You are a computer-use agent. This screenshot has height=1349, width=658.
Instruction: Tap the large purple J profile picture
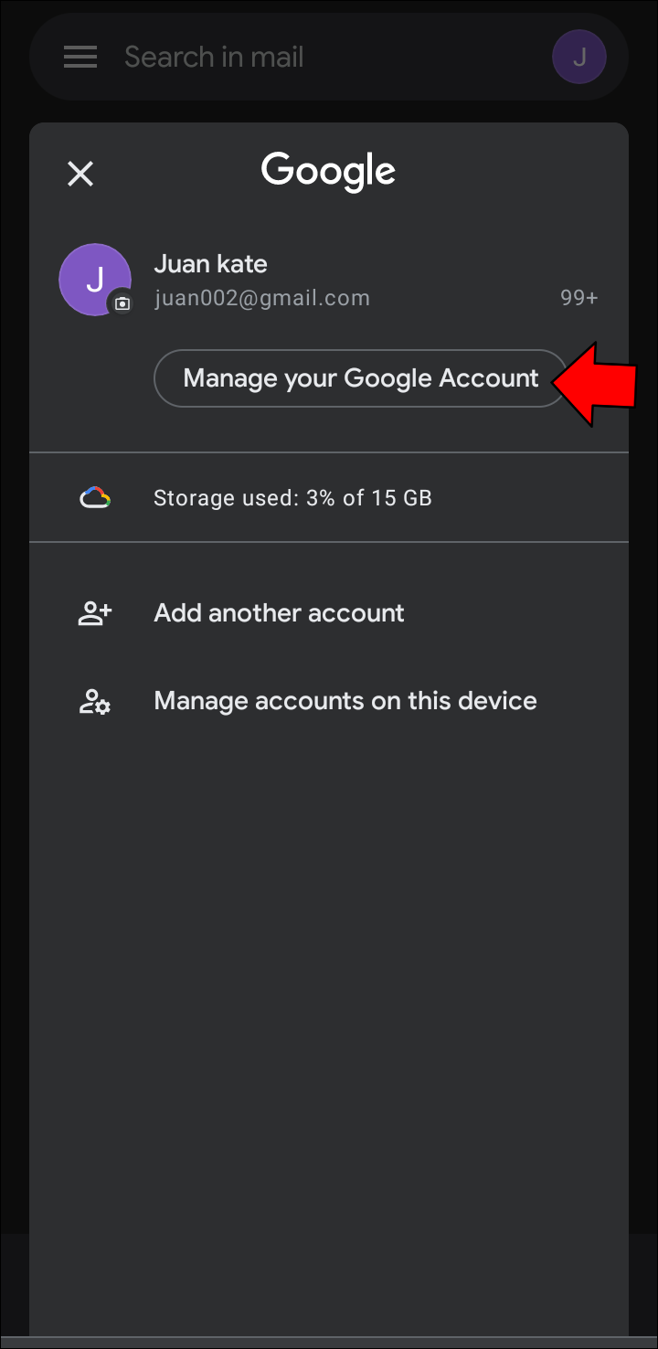(x=93, y=279)
